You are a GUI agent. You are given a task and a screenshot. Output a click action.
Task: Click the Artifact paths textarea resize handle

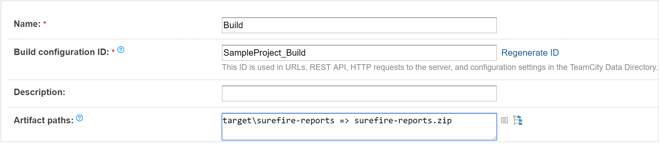[495, 138]
